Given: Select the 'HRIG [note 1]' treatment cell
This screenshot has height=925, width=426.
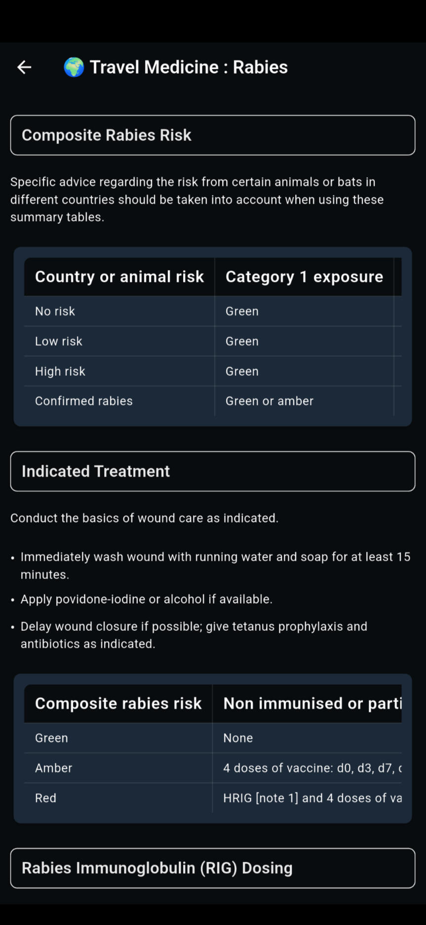Looking at the screenshot, I should (x=312, y=798).
